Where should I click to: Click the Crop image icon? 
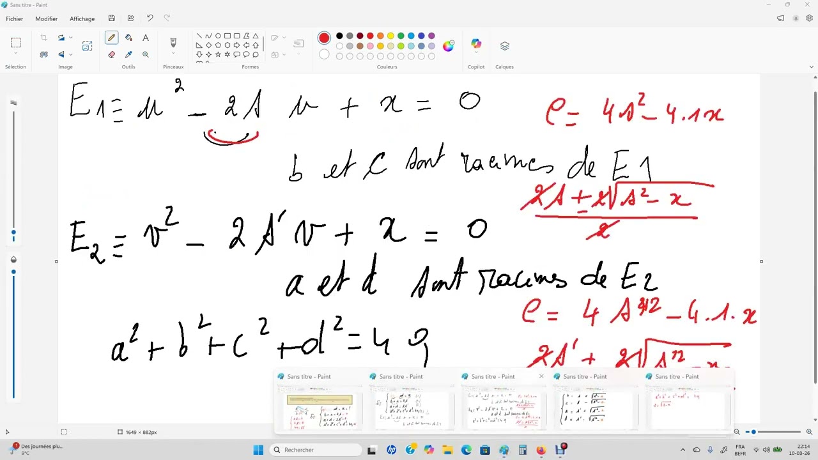[44, 38]
